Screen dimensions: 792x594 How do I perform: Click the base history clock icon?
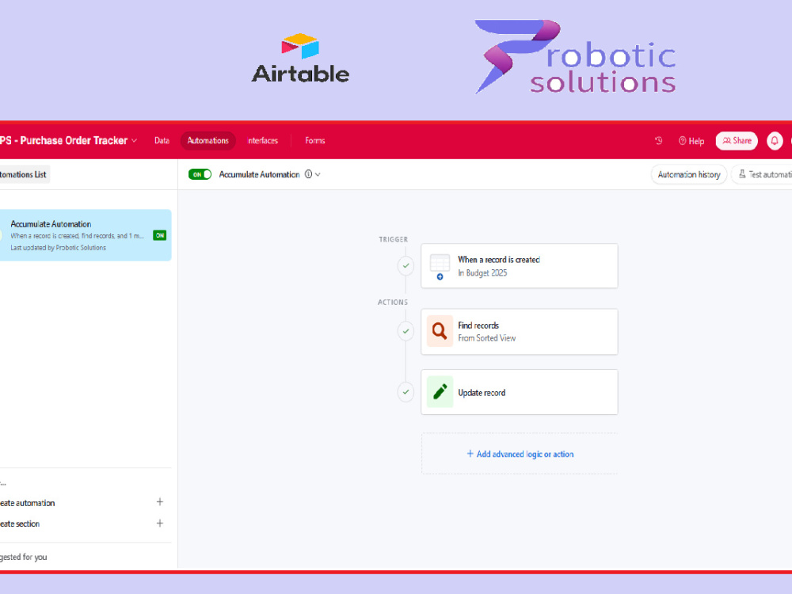tap(658, 140)
